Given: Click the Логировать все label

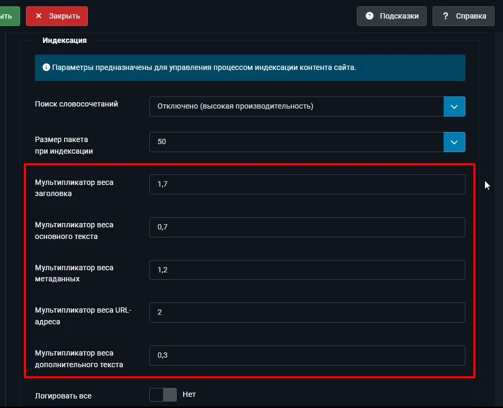Looking at the screenshot, I should tap(63, 396).
